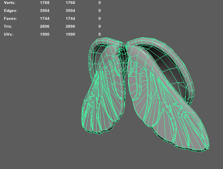
Task: Click the UVs label in the HUD
Action: tap(8, 34)
